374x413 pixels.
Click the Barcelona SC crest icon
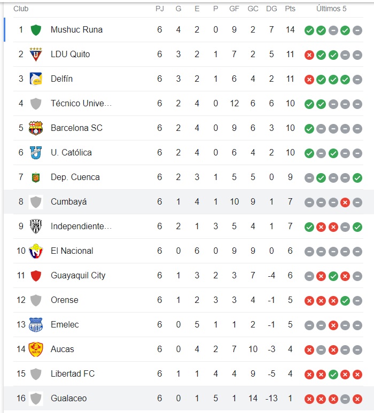(36, 128)
